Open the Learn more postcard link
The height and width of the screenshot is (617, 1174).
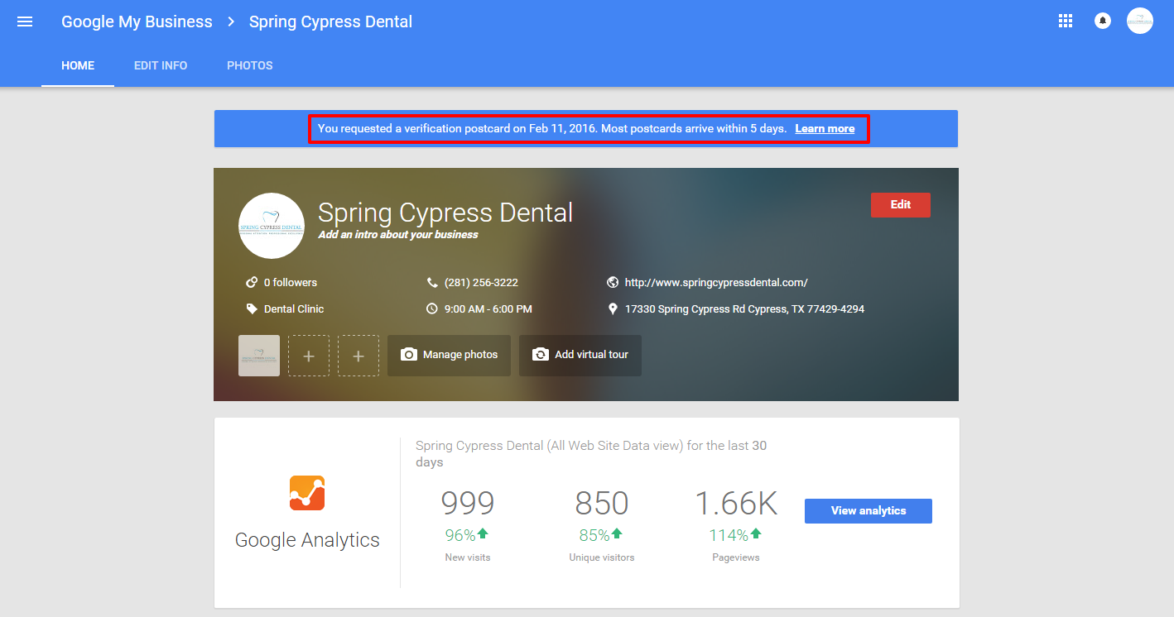pos(825,129)
